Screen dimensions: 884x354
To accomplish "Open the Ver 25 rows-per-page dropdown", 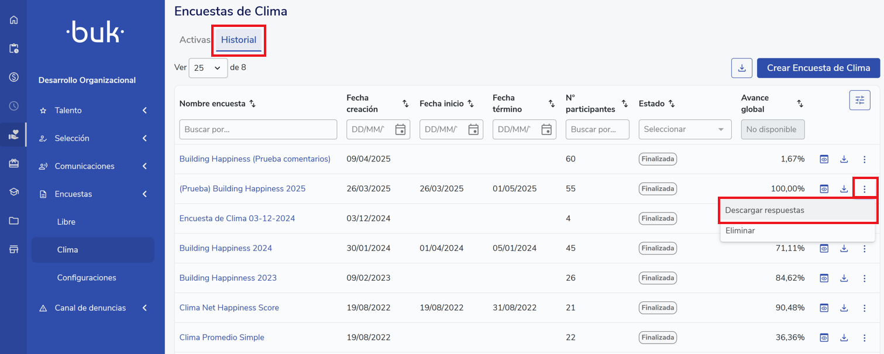I will tap(208, 68).
